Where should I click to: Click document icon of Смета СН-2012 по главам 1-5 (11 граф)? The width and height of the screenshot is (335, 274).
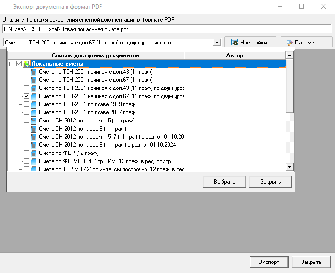(x=33, y=121)
